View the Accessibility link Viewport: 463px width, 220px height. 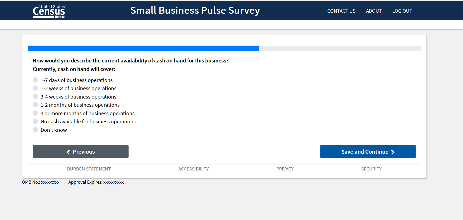coord(193,169)
